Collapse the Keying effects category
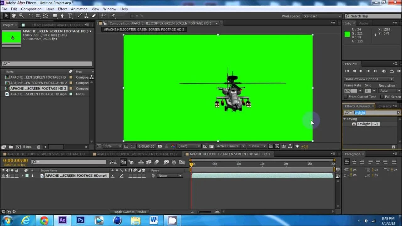 345,119
